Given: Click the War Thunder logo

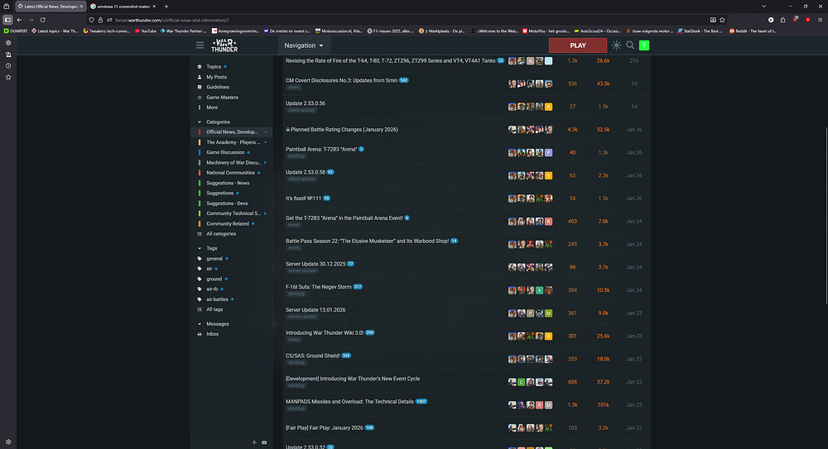Looking at the screenshot, I should tap(224, 45).
